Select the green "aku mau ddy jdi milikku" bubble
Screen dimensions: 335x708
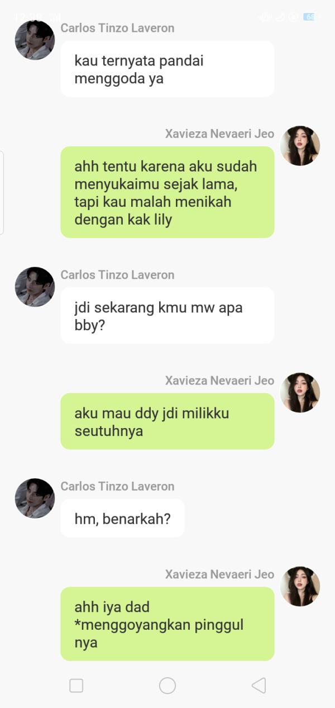click(x=167, y=421)
